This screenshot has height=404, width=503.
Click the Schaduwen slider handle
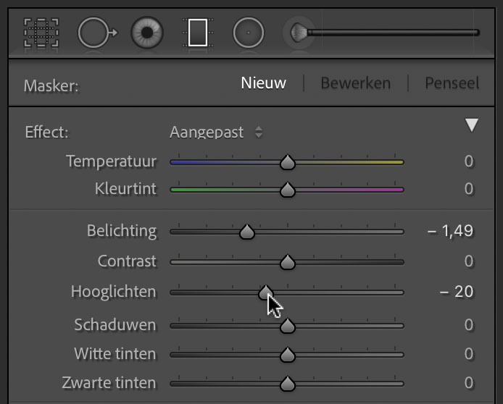[x=288, y=326]
